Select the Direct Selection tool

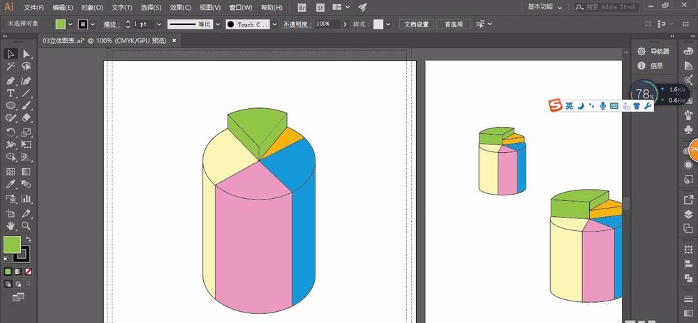pyautogui.click(x=27, y=54)
